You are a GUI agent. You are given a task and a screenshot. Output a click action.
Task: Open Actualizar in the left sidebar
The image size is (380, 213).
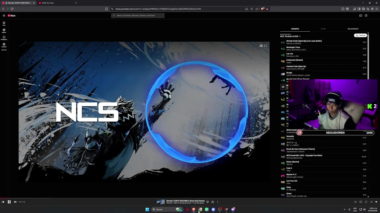[4, 45]
